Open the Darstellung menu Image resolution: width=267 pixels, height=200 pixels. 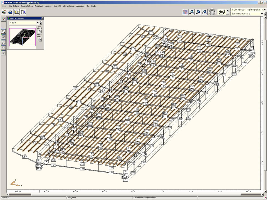point(14,6)
